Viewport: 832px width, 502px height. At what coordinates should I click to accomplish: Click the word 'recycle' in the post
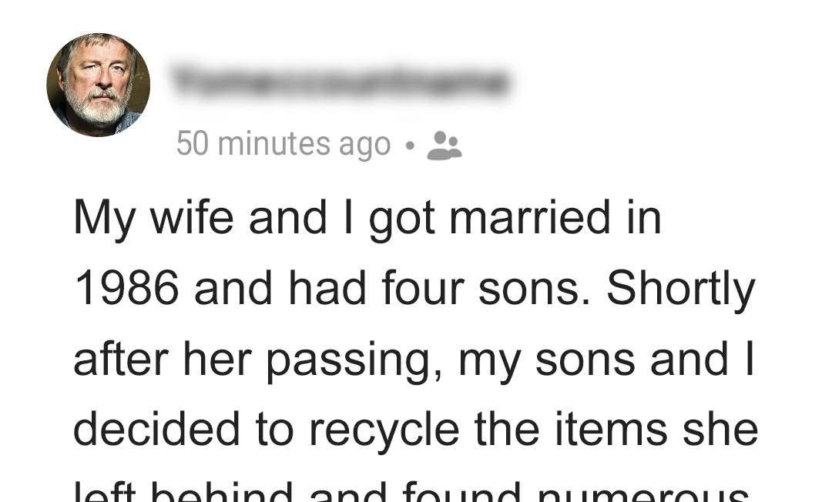click(x=384, y=430)
